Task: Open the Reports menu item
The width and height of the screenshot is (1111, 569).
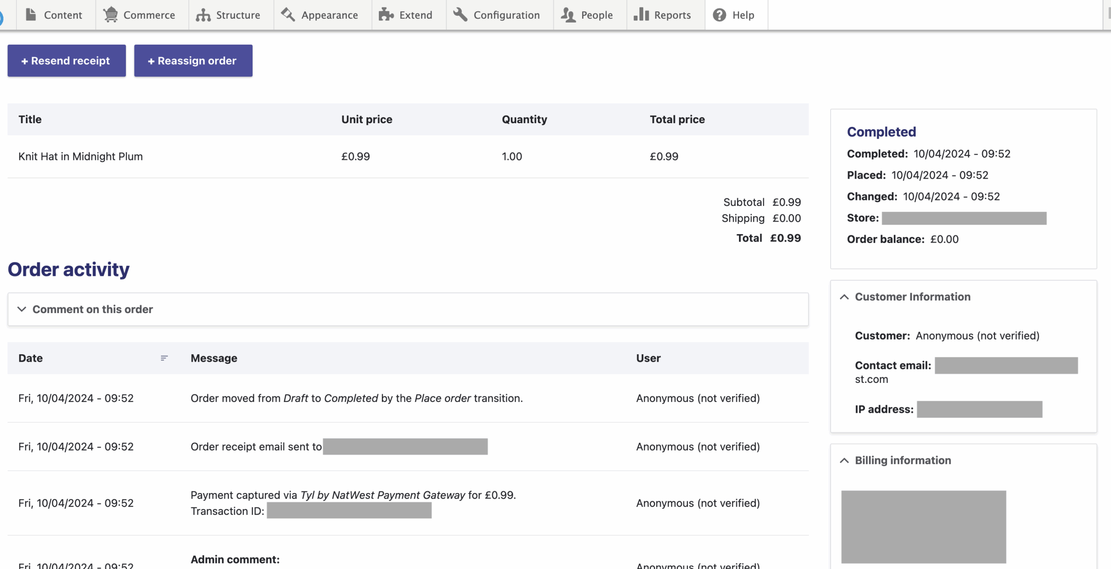Action: point(672,15)
